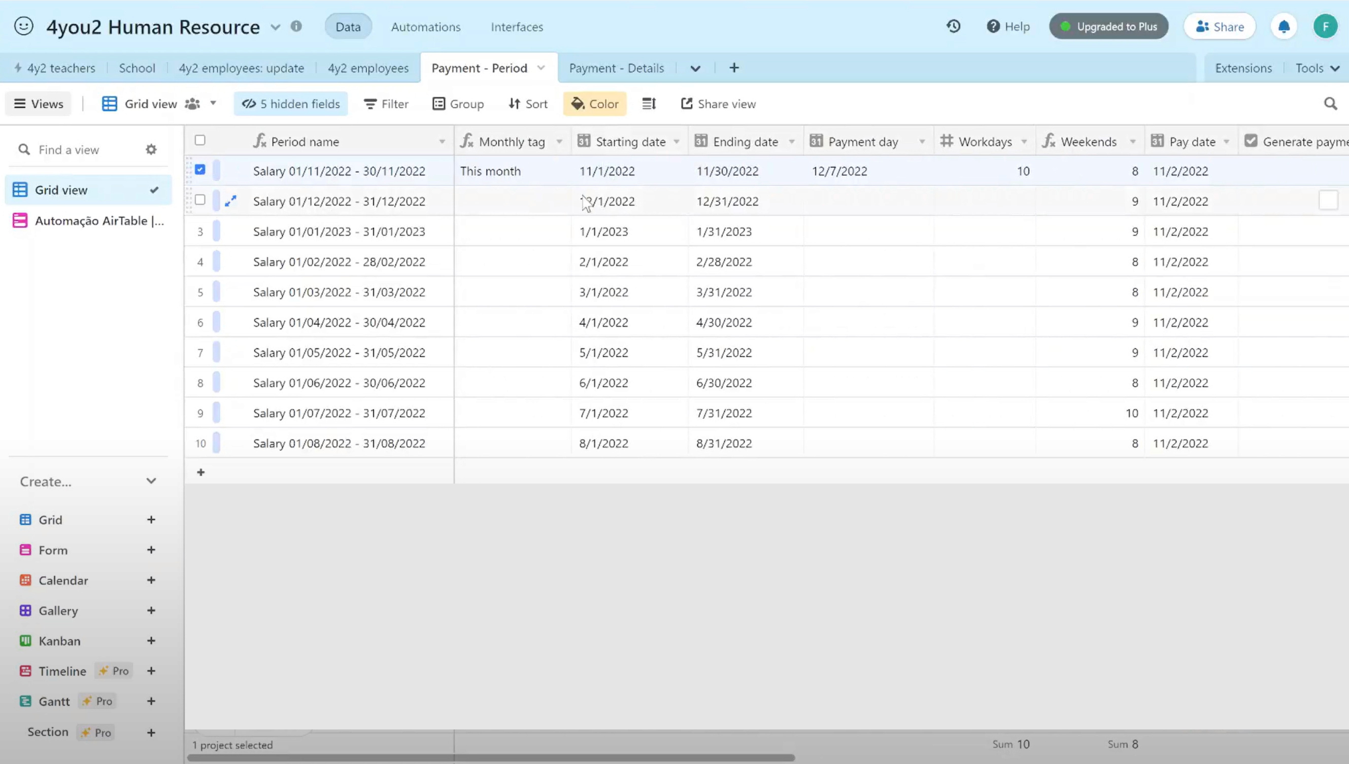Expand record for Salary 01/12/2022 row
The height and width of the screenshot is (764, 1349).
point(231,201)
